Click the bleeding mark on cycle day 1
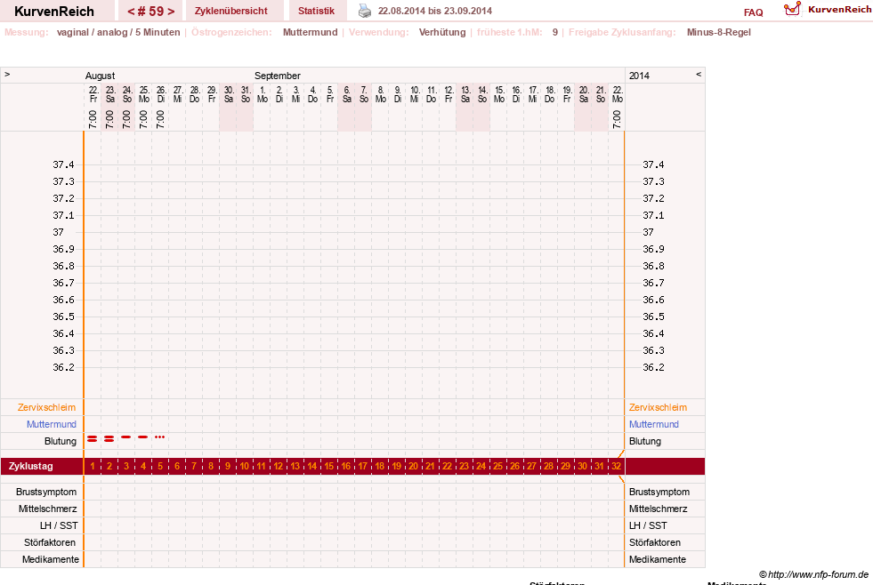Viewport: 873px width, 585px height. coord(93,439)
